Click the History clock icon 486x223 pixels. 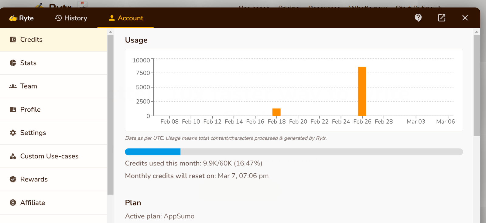[x=58, y=18]
